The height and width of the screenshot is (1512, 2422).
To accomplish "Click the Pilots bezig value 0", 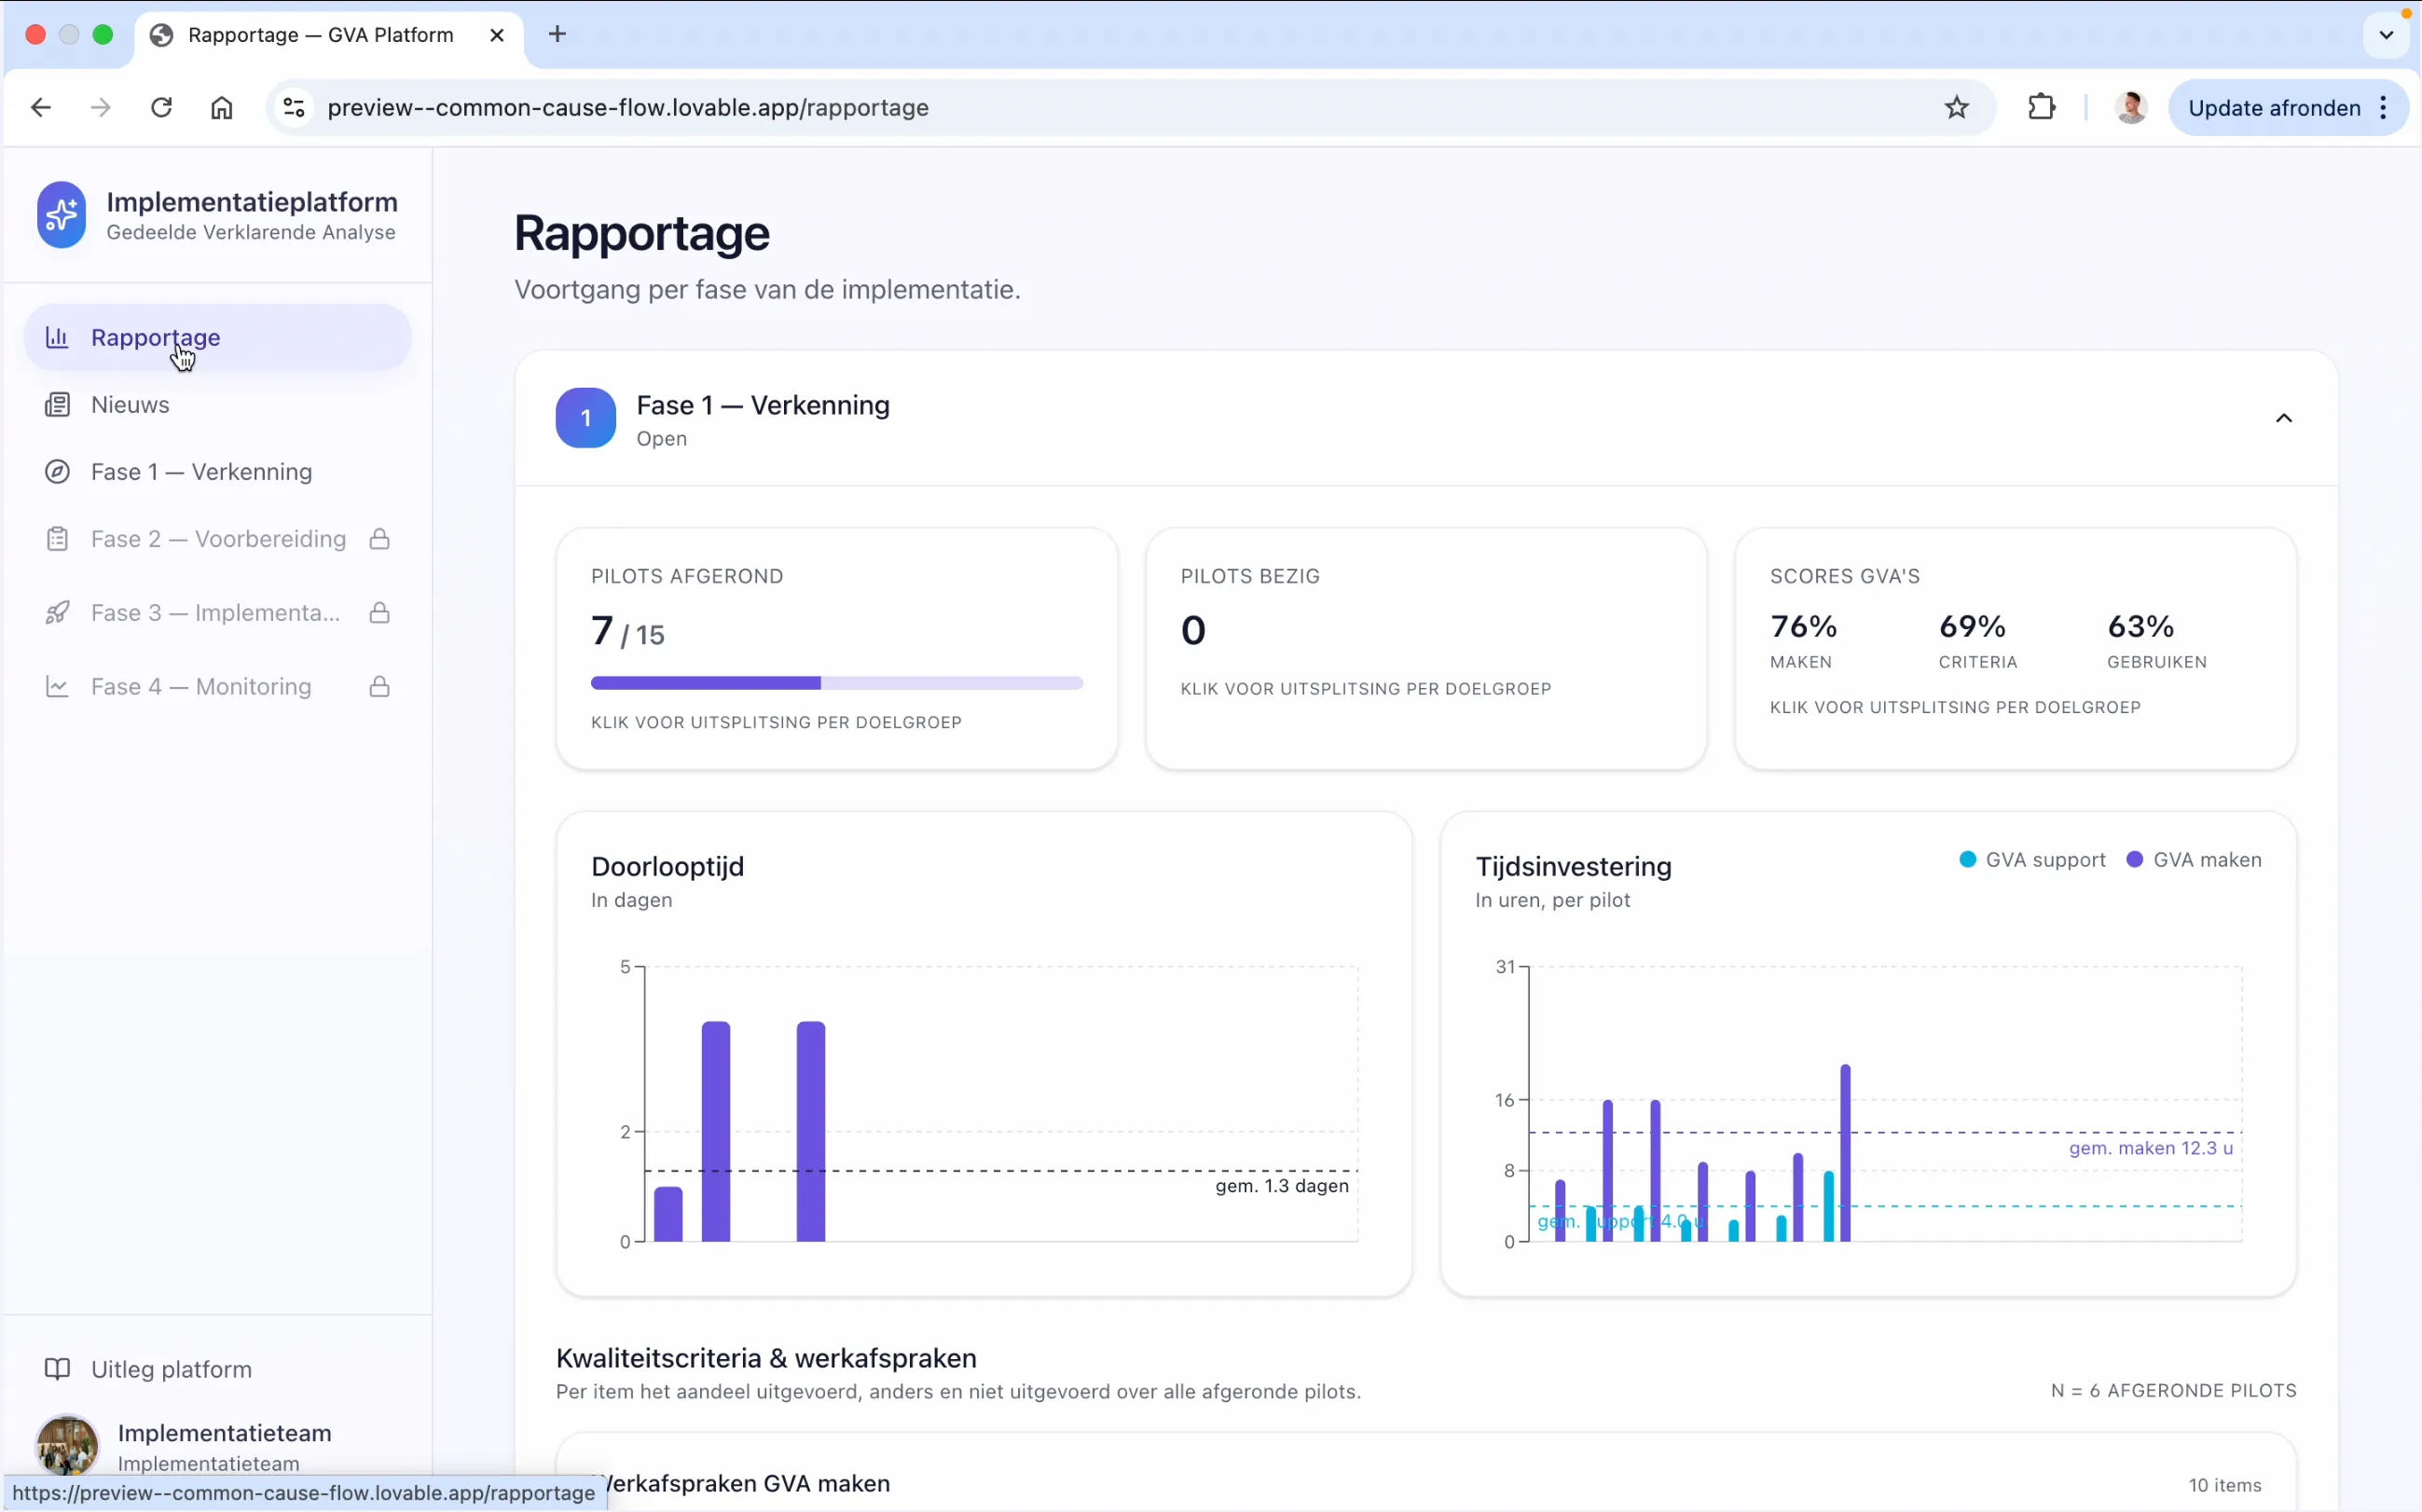I will coord(1193,630).
